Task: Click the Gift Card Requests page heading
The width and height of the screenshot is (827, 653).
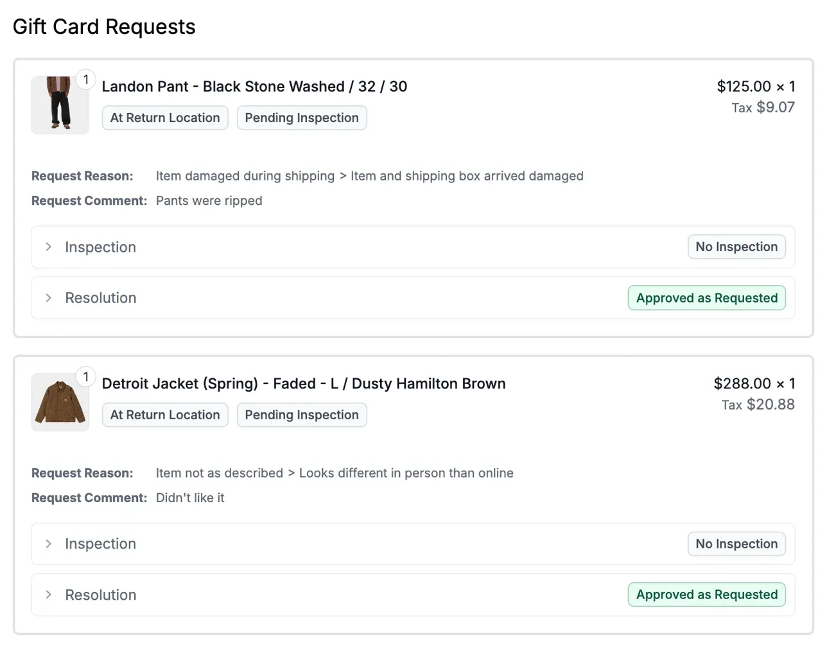Action: tap(104, 26)
